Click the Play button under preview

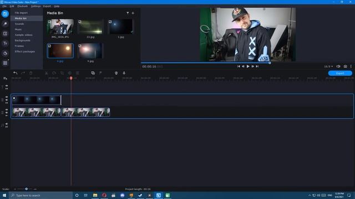tap(248, 66)
